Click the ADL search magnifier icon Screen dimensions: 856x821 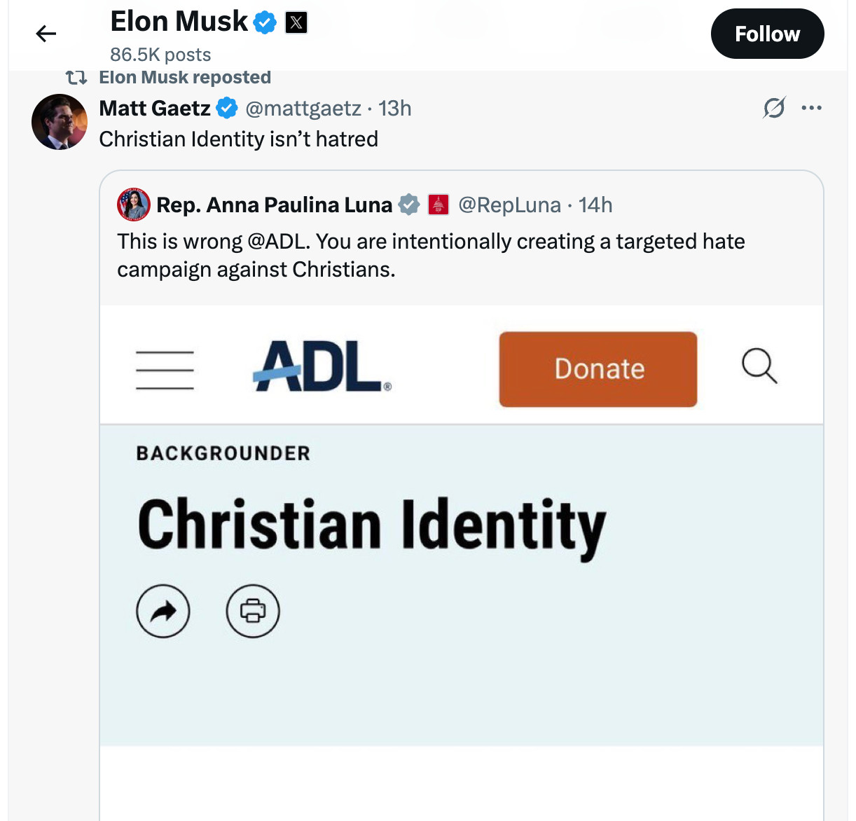(759, 366)
